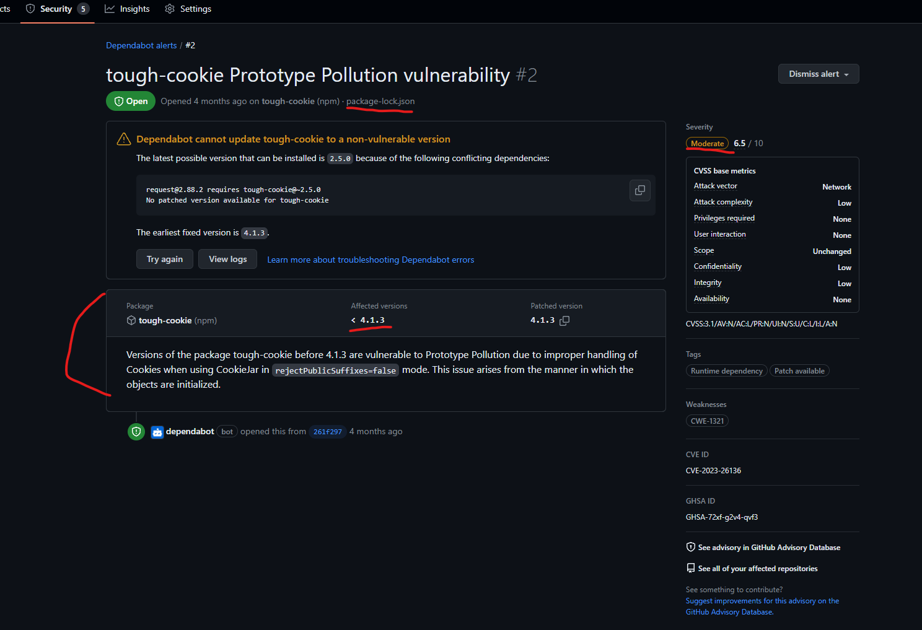Click the advisory database shield icon

(691, 547)
